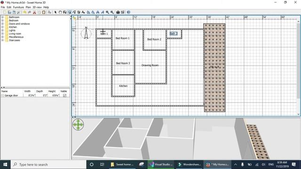
Task: Switch to Visual Studio in taskbar
Action: (x=161, y=164)
